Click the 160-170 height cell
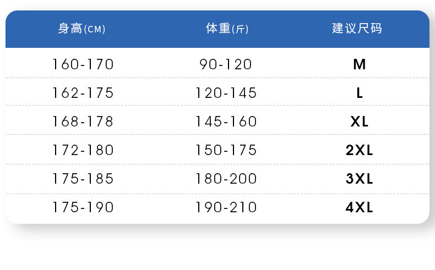The image size is (435, 270). click(83, 65)
